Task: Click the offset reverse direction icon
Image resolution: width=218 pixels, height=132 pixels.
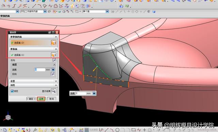Action: coord(53,74)
